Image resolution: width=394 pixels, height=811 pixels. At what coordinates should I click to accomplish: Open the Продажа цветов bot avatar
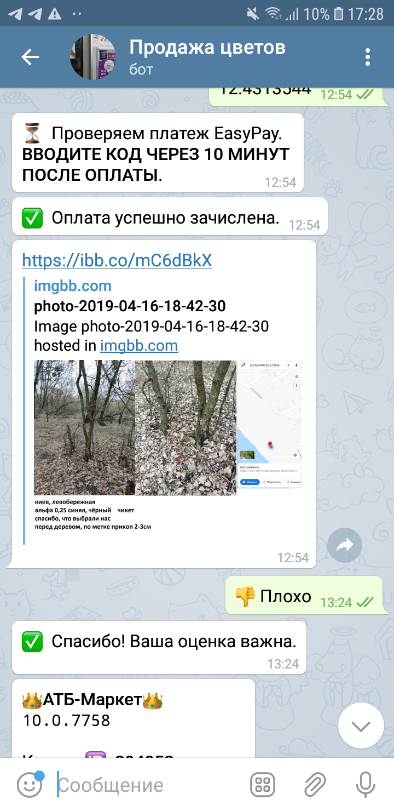point(94,57)
